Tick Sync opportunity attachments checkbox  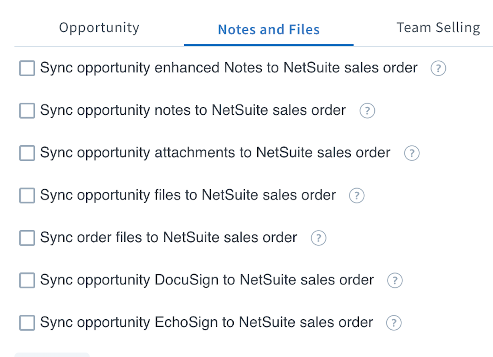coord(27,153)
